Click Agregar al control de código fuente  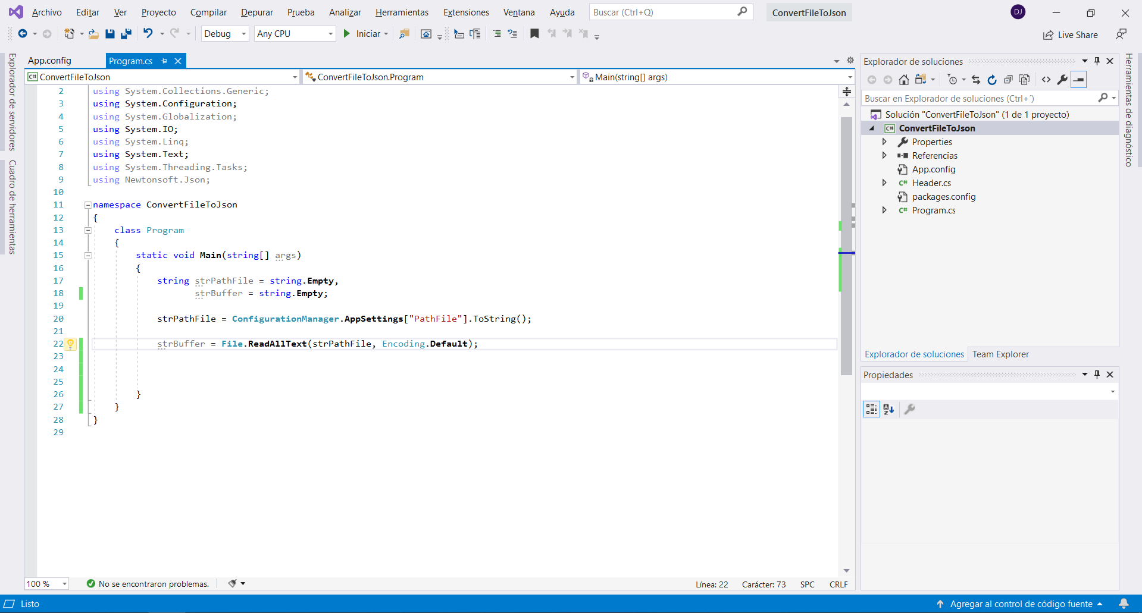coord(1020,604)
